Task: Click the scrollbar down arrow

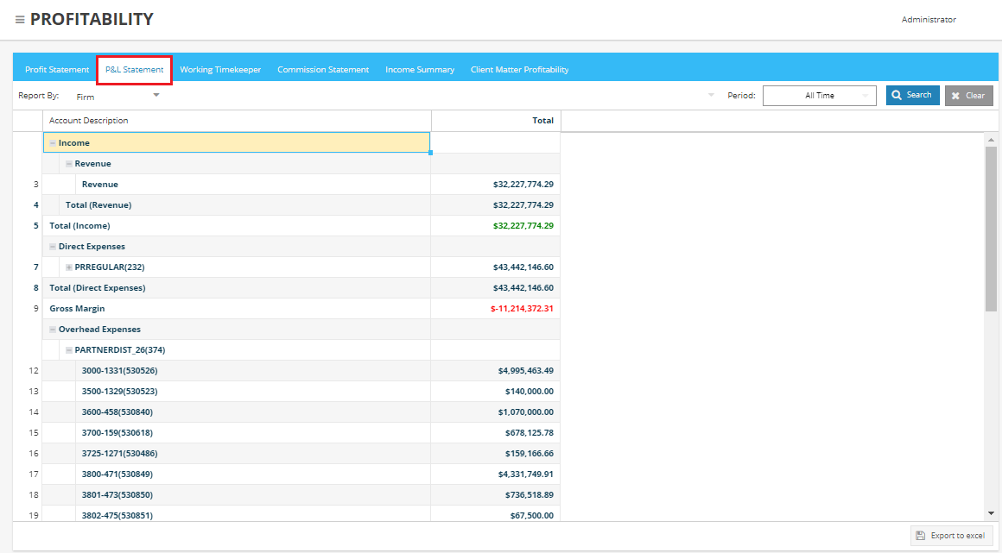Action: coord(991,513)
